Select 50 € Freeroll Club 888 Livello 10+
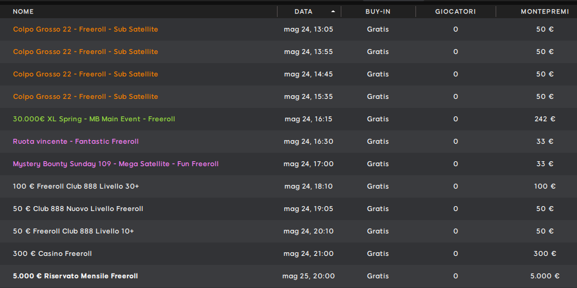Image resolution: width=577 pixels, height=288 pixels. tap(288, 231)
